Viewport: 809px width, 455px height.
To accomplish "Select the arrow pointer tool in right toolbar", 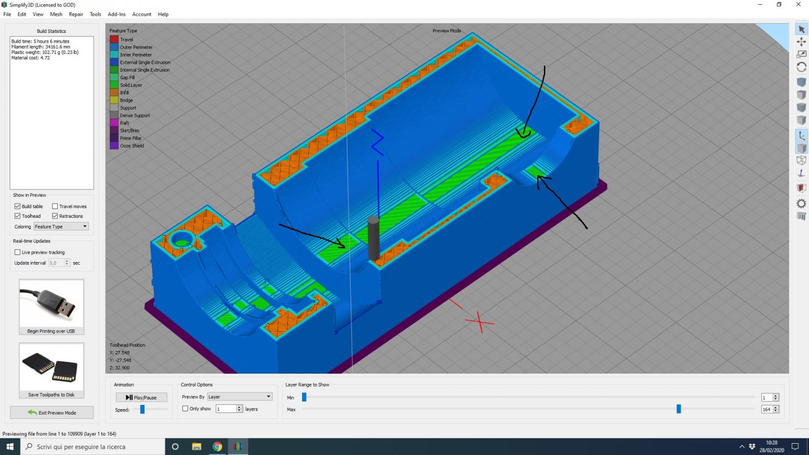I will [x=801, y=29].
